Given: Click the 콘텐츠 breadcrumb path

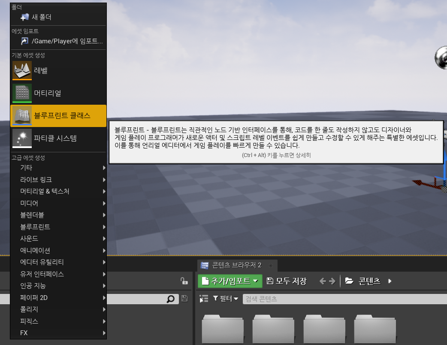Looking at the screenshot, I should click(x=369, y=281).
